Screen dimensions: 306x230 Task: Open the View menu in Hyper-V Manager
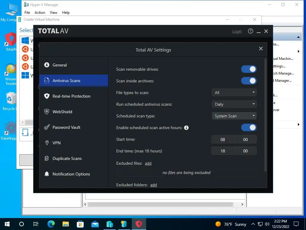(53, 13)
